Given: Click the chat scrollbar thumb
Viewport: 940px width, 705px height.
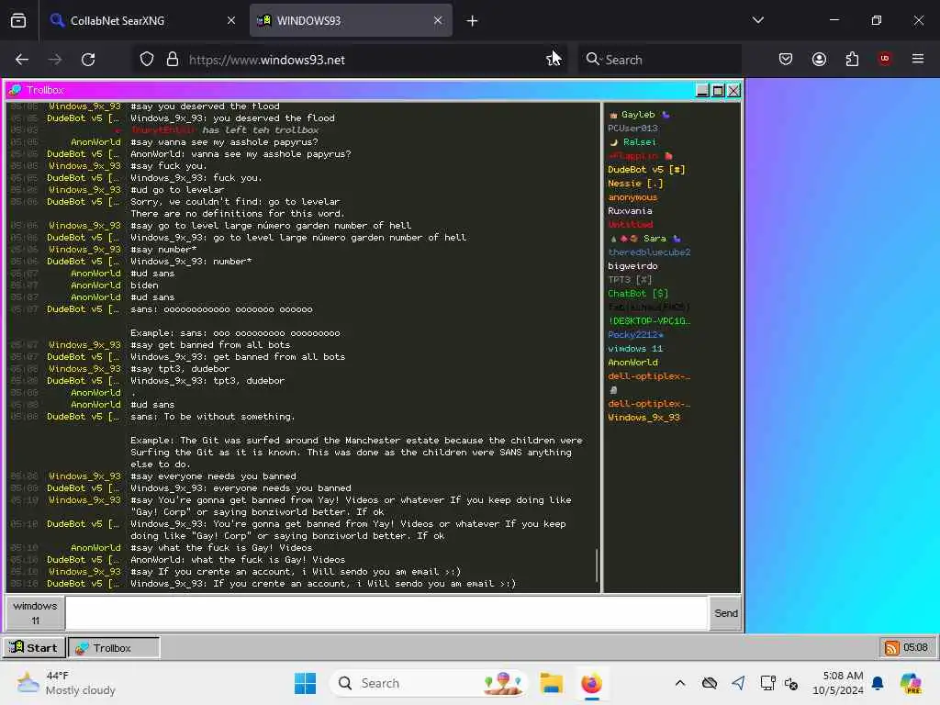Looking at the screenshot, I should (597, 565).
